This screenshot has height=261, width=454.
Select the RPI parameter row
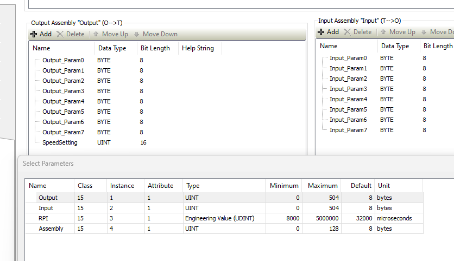44,218
